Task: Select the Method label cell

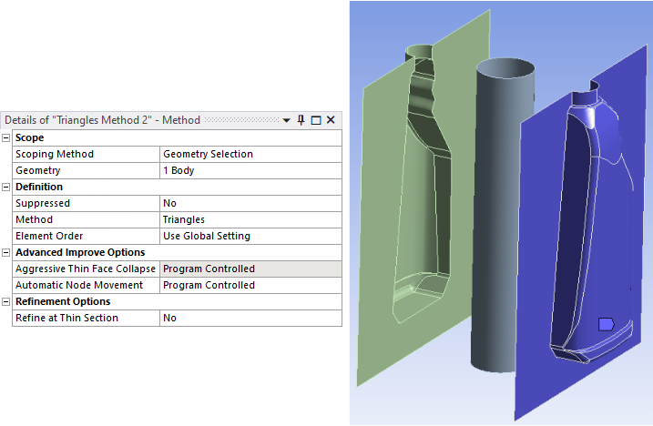Action: tap(87, 219)
